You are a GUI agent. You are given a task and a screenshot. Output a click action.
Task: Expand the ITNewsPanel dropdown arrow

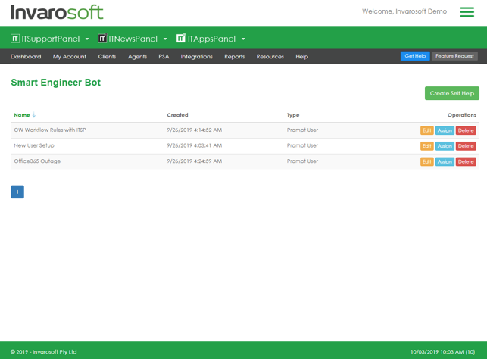pos(165,39)
